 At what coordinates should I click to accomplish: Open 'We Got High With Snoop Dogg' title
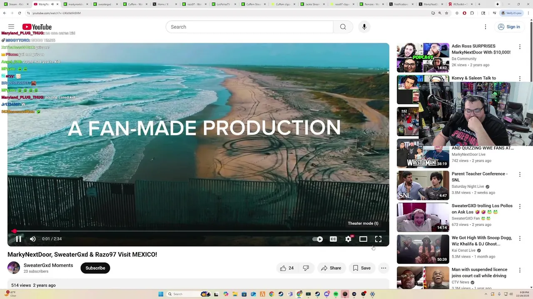click(482, 241)
